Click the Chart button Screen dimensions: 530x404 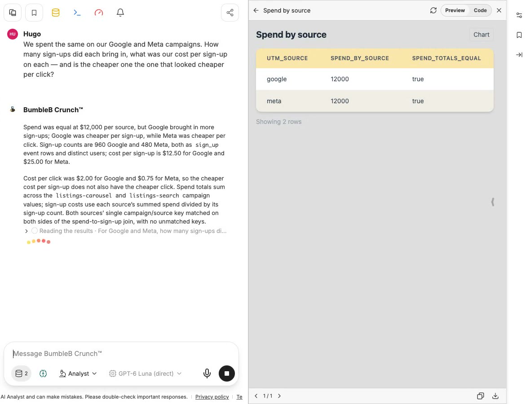[x=481, y=35]
